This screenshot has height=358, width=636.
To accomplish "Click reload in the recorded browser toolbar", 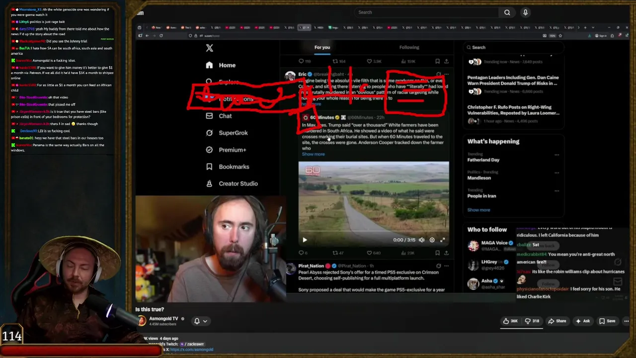I will 161,36.
